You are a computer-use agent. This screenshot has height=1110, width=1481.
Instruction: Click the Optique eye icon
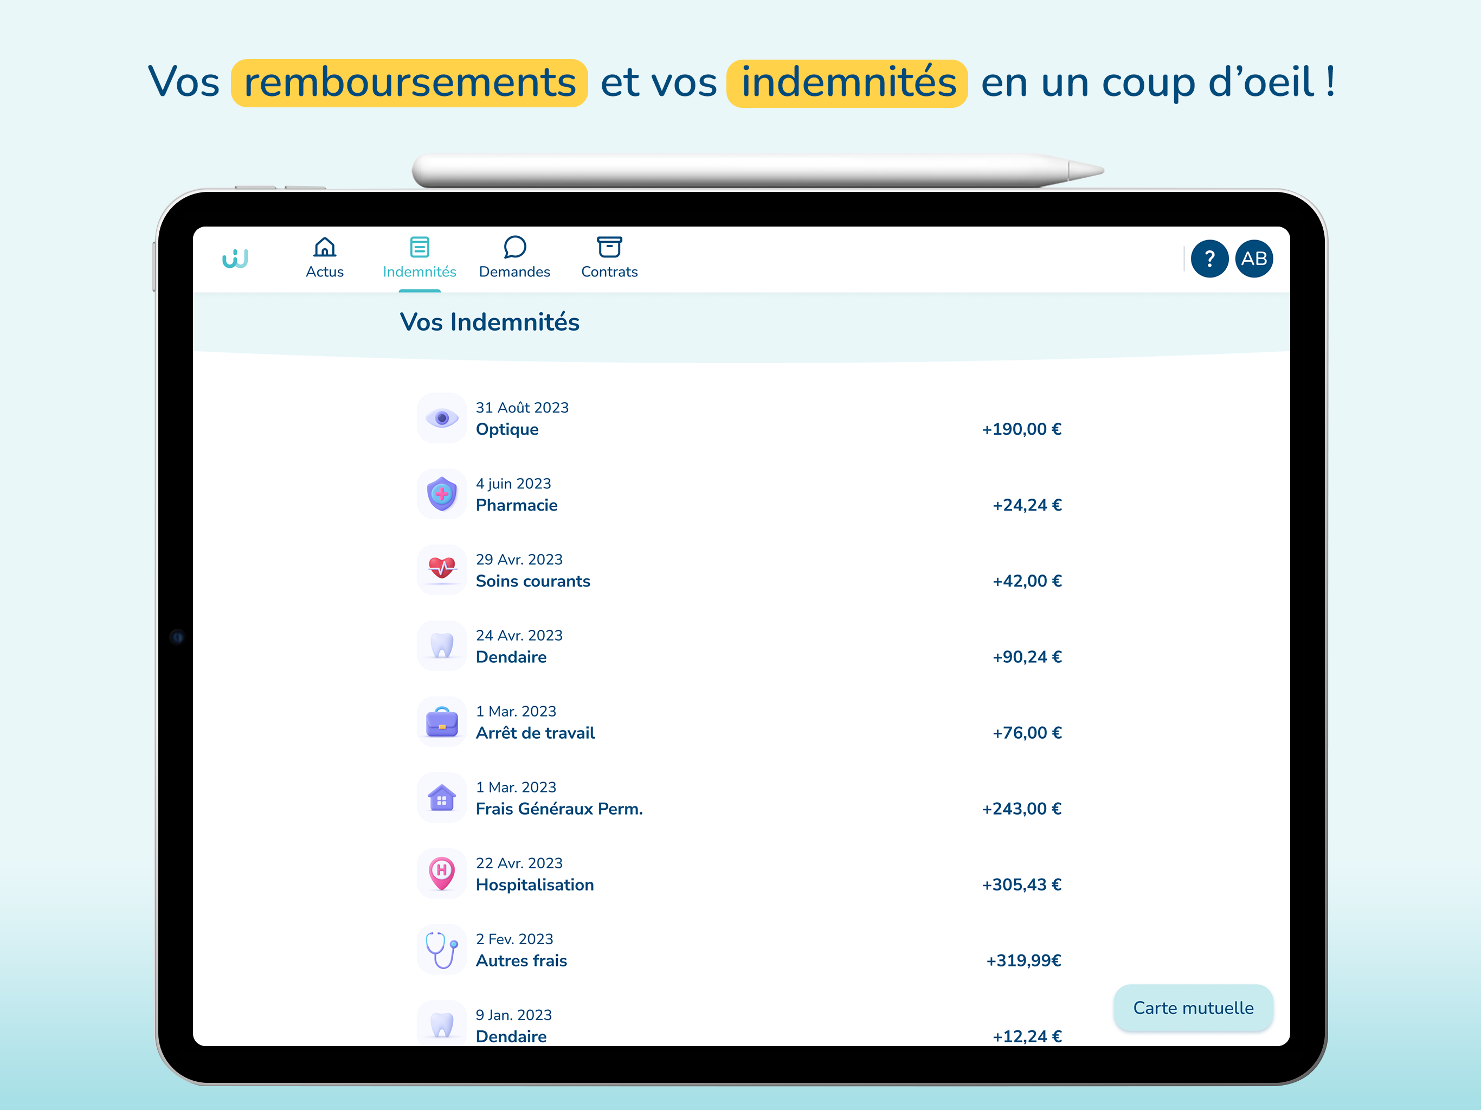[442, 418]
